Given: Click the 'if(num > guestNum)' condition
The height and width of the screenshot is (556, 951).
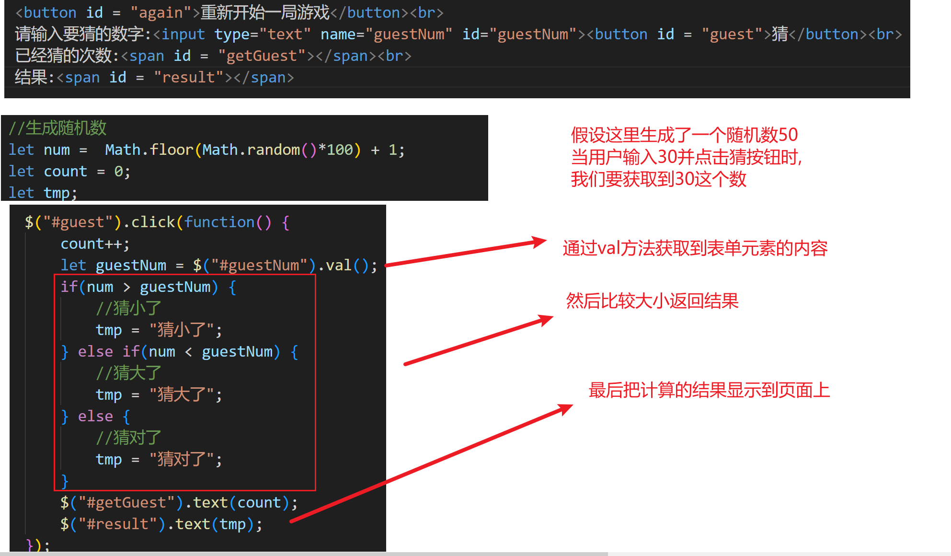Looking at the screenshot, I should coord(148,287).
